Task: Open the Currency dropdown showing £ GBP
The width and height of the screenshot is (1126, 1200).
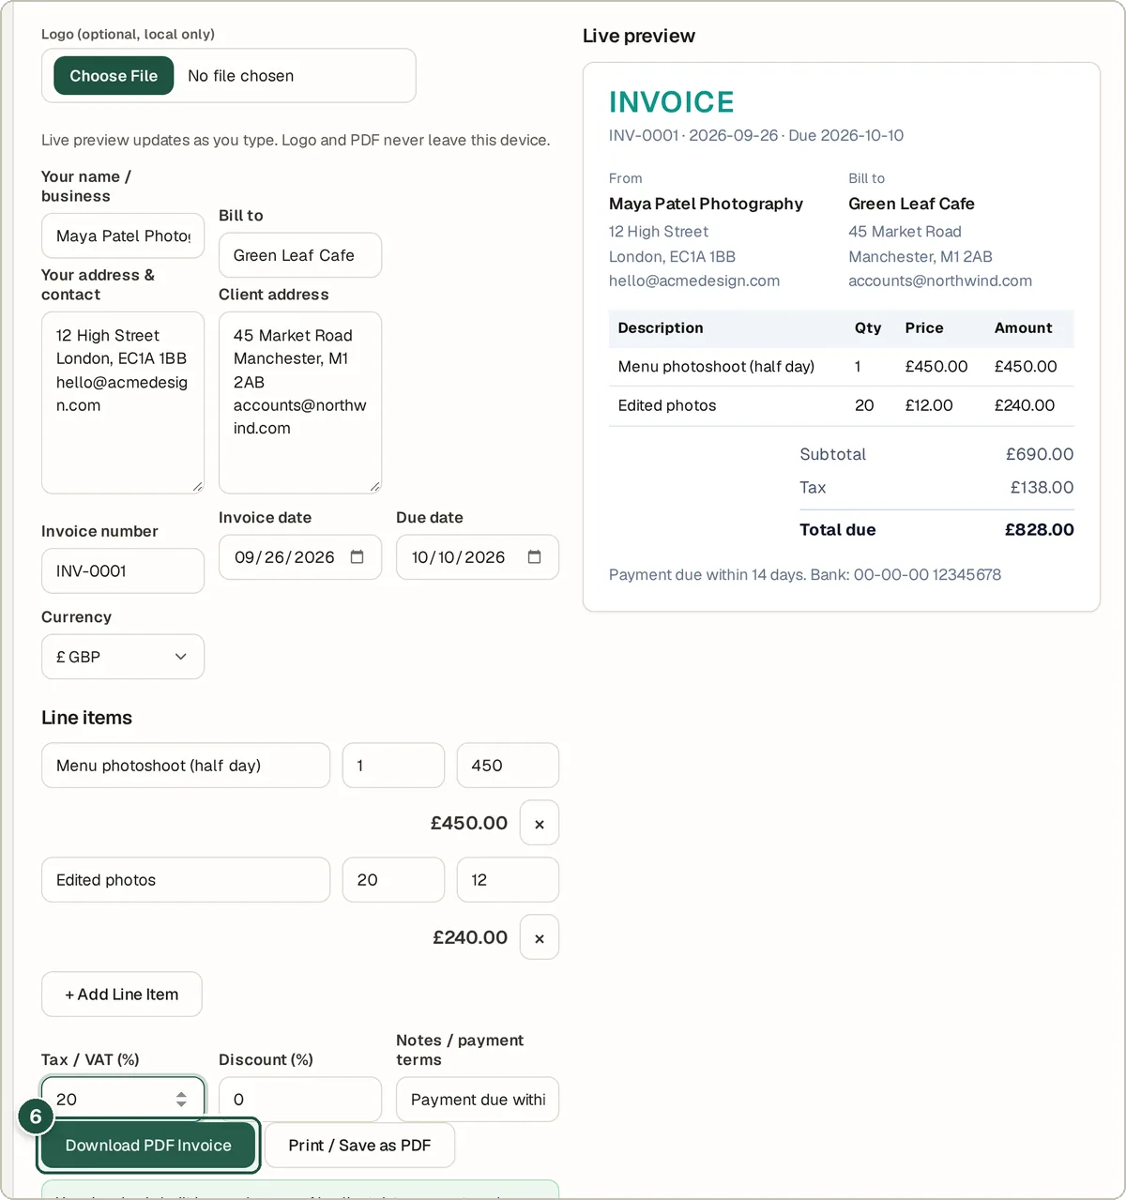Action: 123,657
